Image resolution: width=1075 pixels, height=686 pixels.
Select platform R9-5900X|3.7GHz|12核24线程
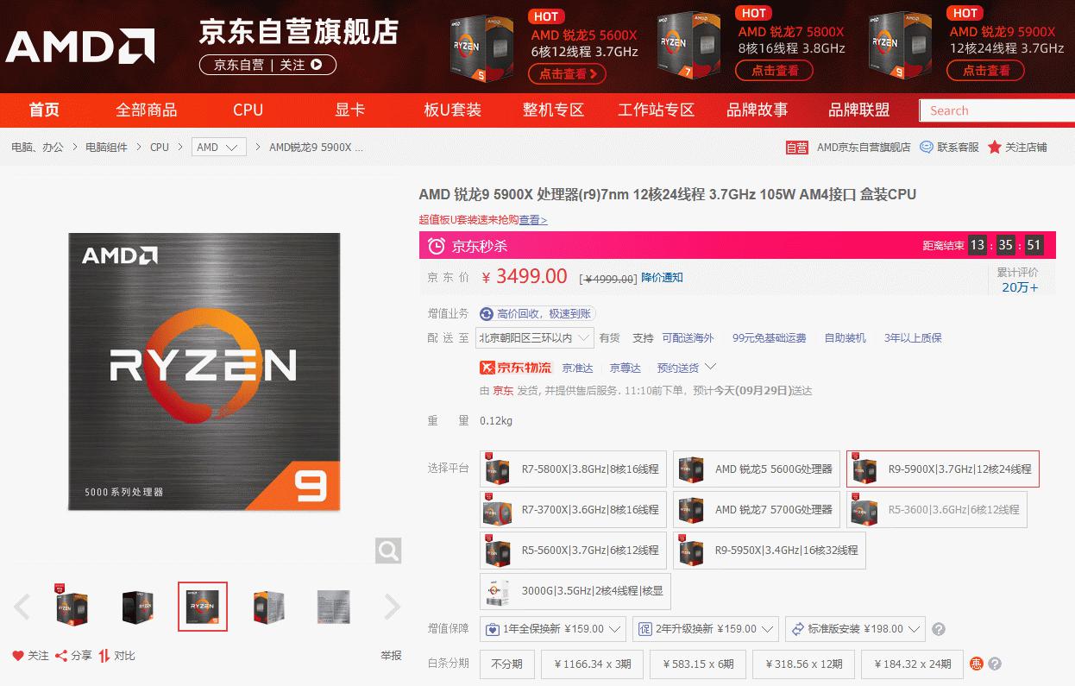pos(943,469)
